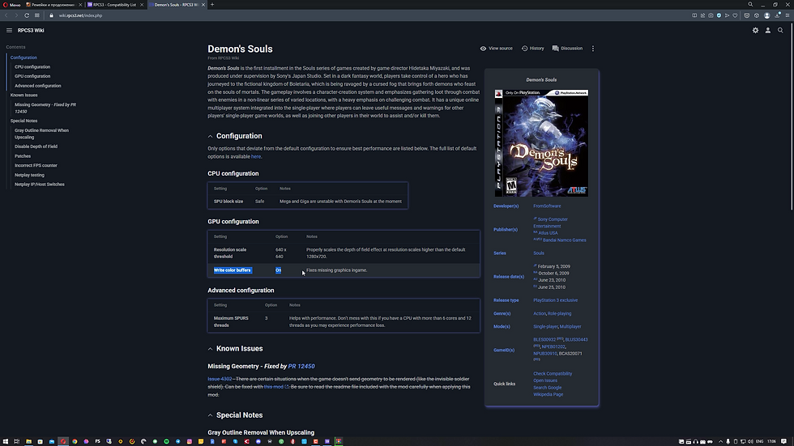794x446 pixels.
Task: Open View source for the page
Action: click(x=496, y=49)
